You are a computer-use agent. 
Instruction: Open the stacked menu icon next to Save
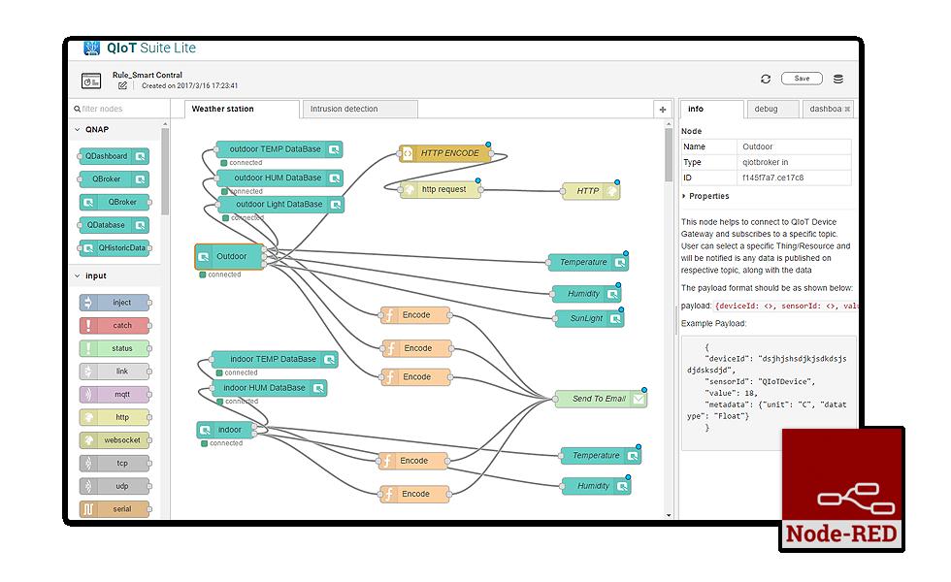coord(838,79)
